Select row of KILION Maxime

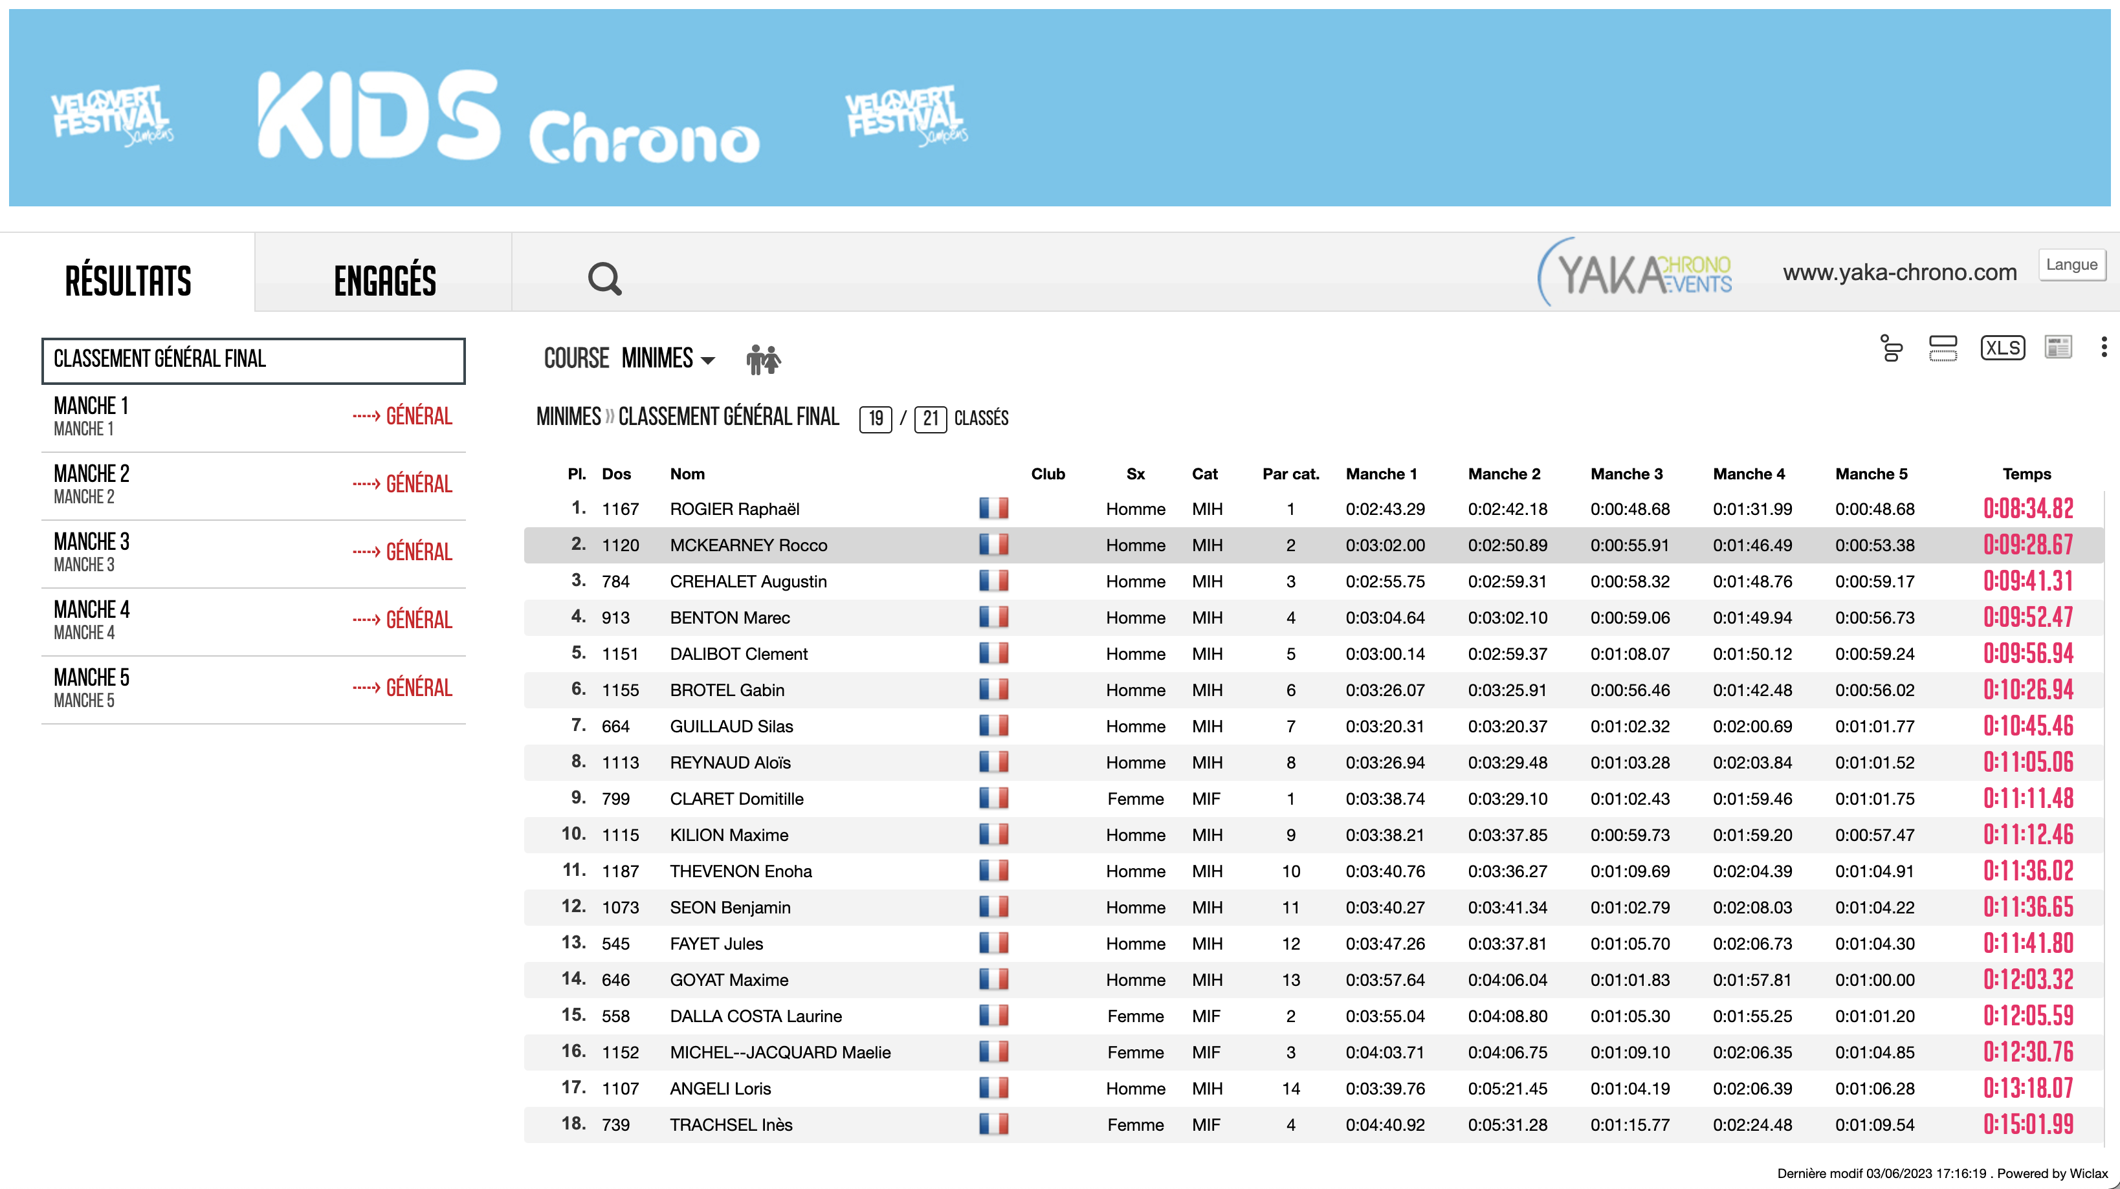[x=1314, y=834]
